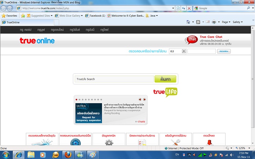This screenshot has height=159, width=255.
Task: Click the green search button
Action: (x=165, y=79)
